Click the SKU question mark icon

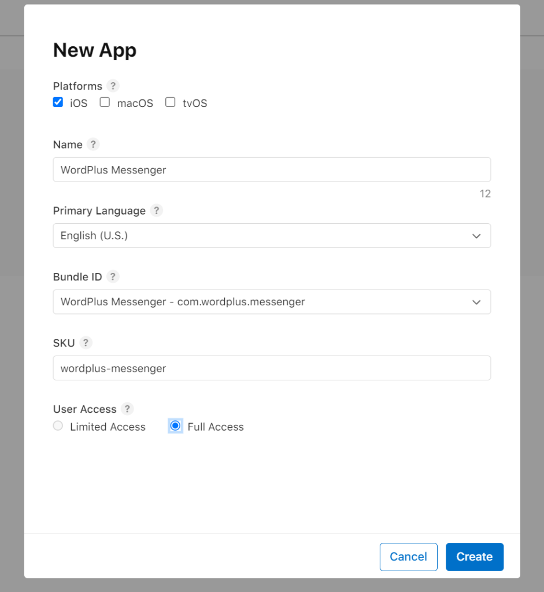click(x=86, y=343)
